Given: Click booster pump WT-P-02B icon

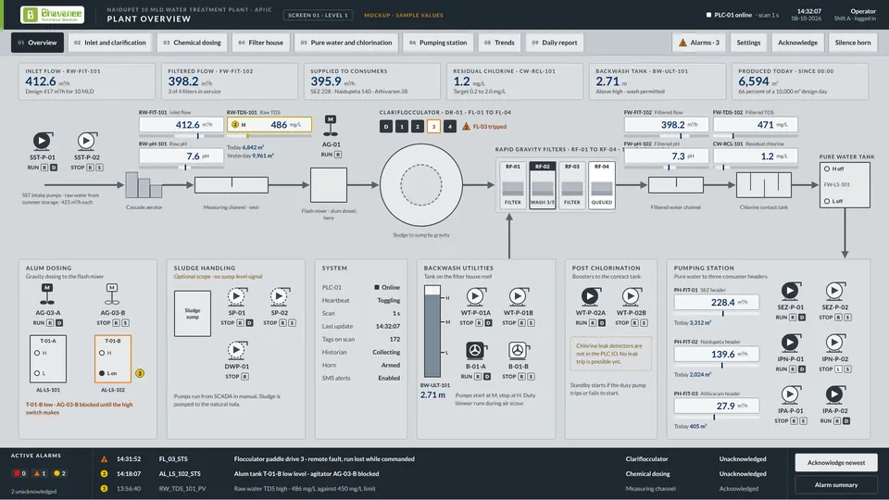Looking at the screenshot, I should click(x=631, y=296).
